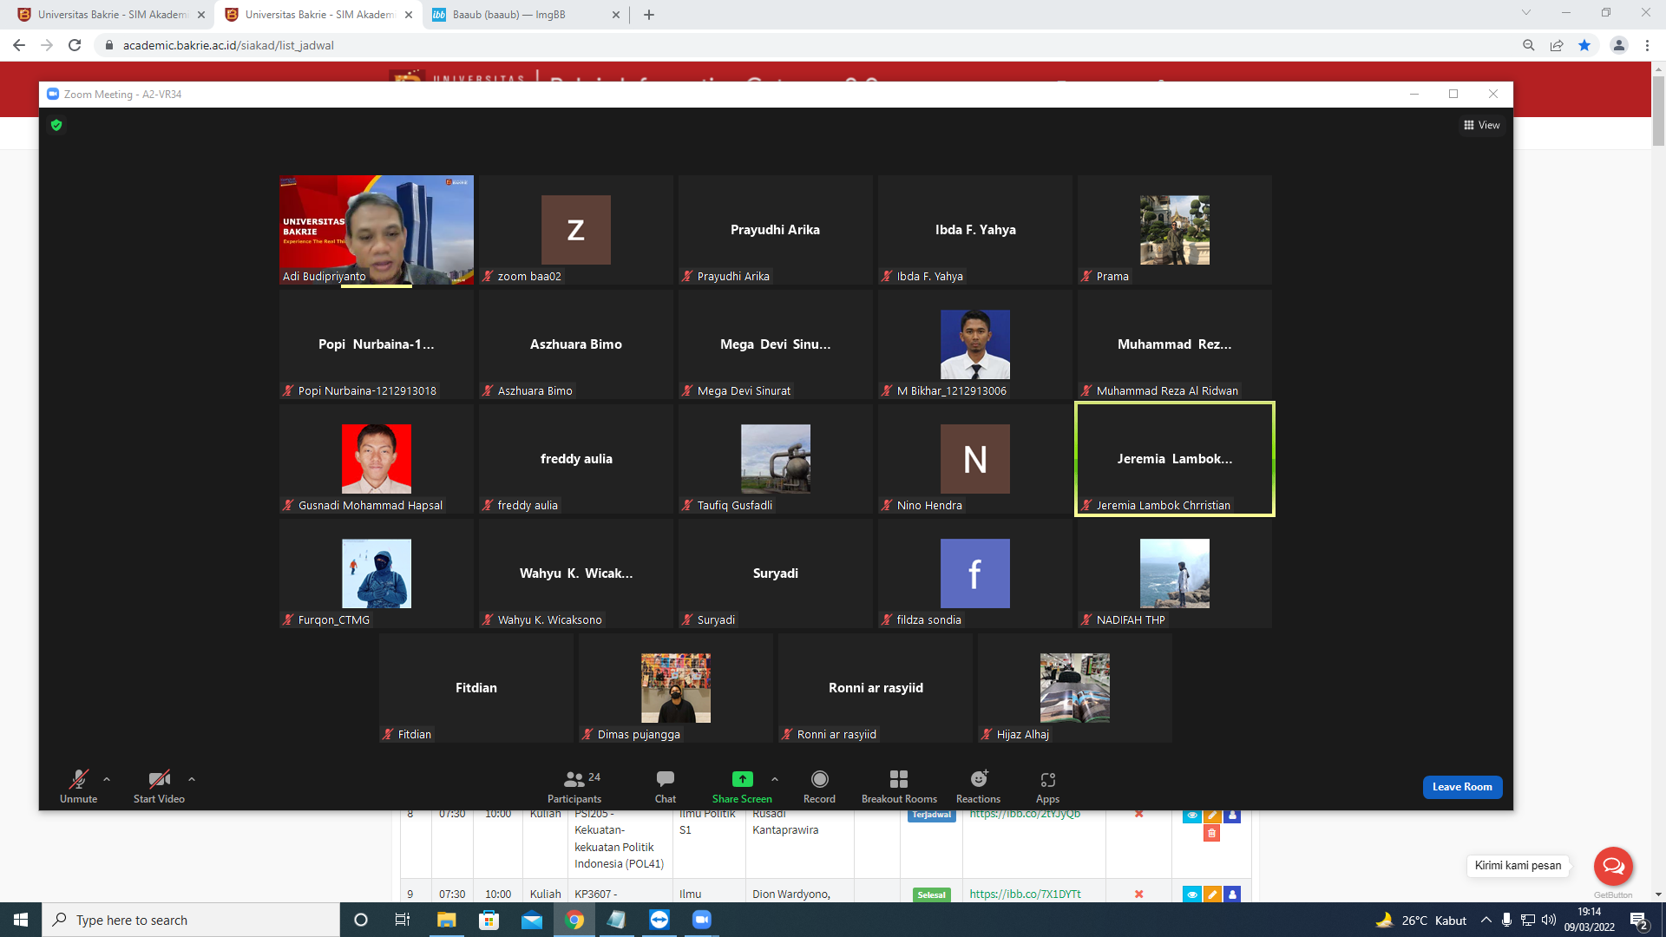
Task: Select Adi Budipriyanto's video tile
Action: [377, 230]
